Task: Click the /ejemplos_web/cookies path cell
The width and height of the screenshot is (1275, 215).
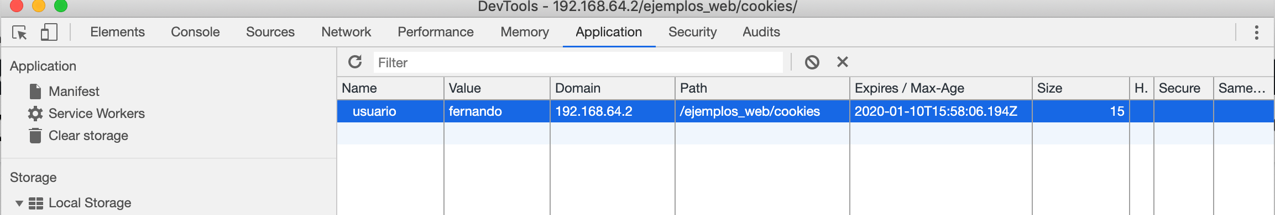Action: point(762,111)
